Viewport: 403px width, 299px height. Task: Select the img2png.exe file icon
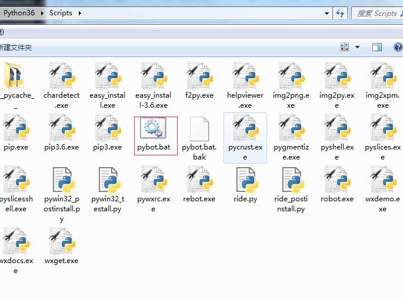coord(291,75)
